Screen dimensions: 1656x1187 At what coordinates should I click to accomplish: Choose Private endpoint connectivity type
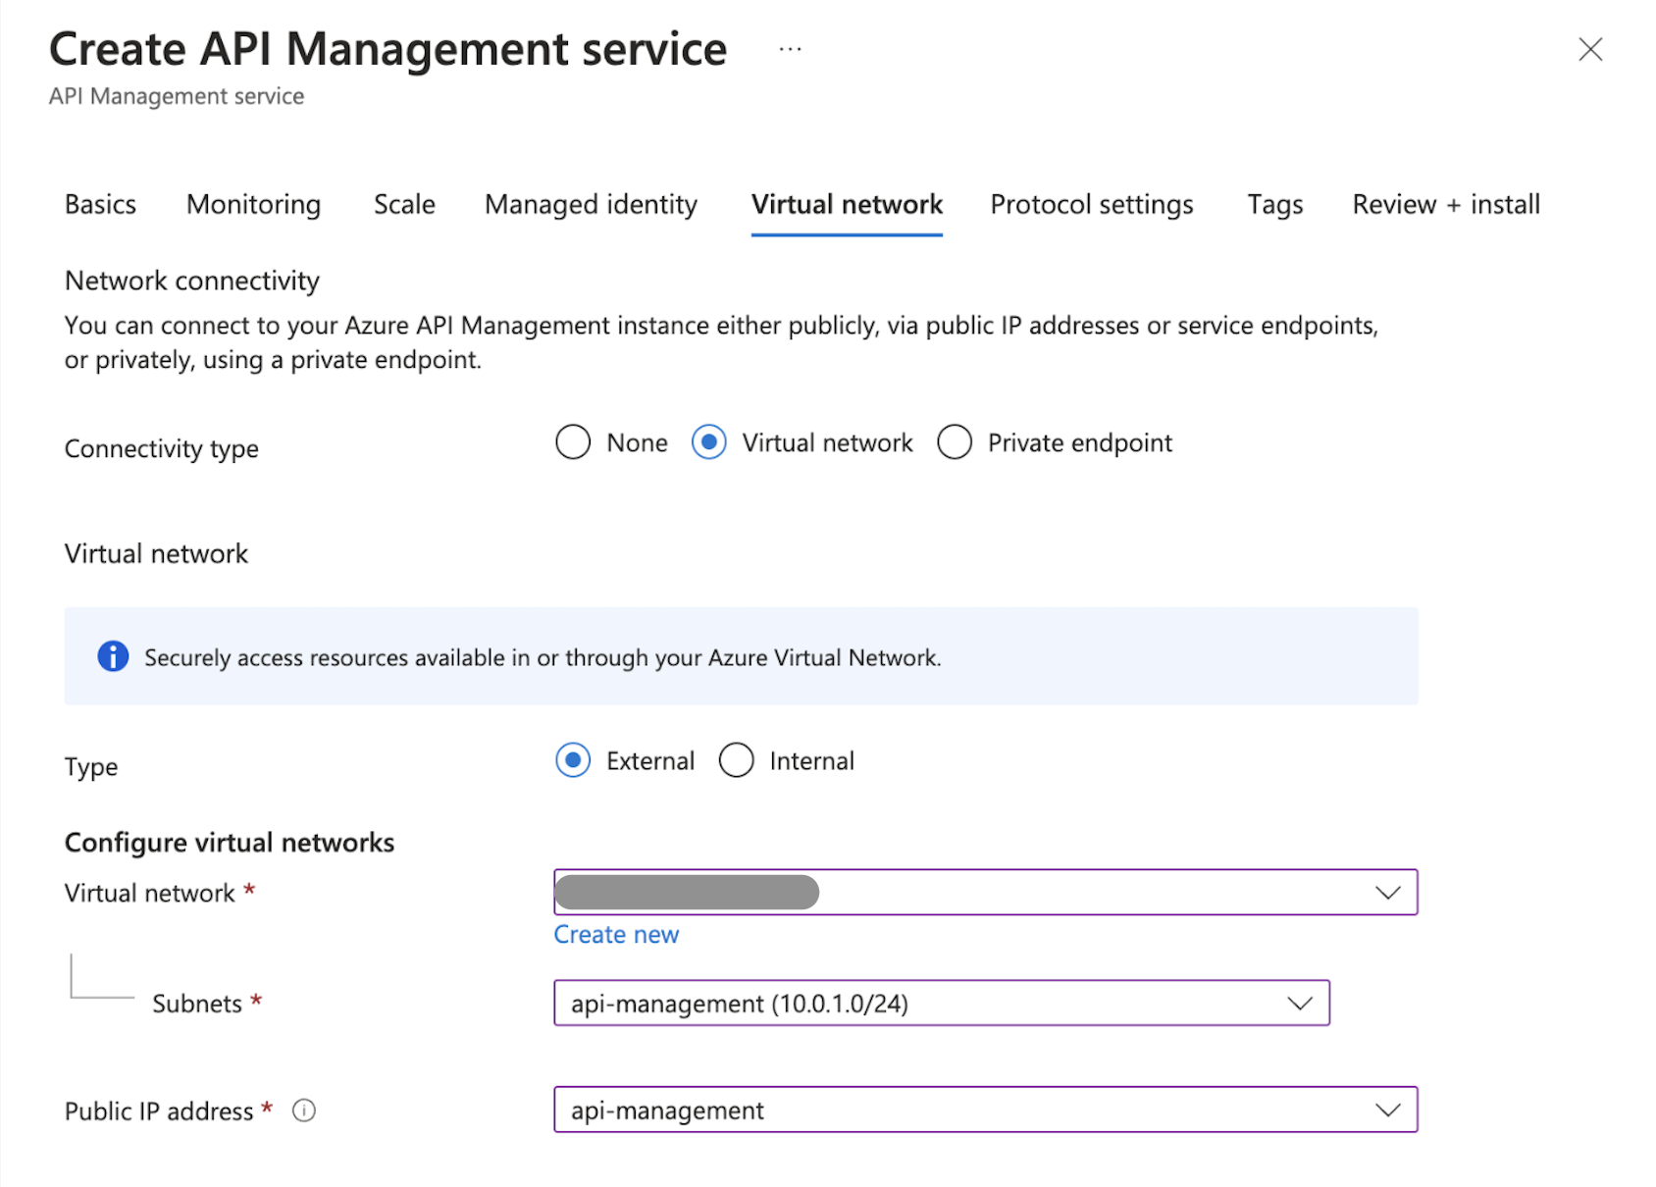point(955,442)
